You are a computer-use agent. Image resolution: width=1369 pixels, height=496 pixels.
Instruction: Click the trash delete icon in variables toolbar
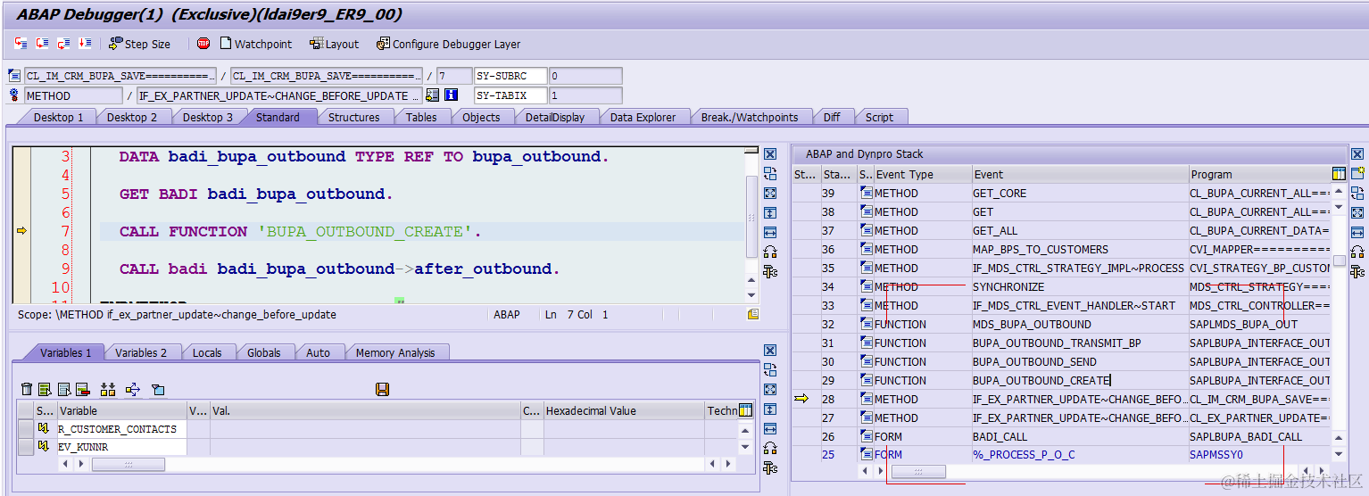point(26,389)
